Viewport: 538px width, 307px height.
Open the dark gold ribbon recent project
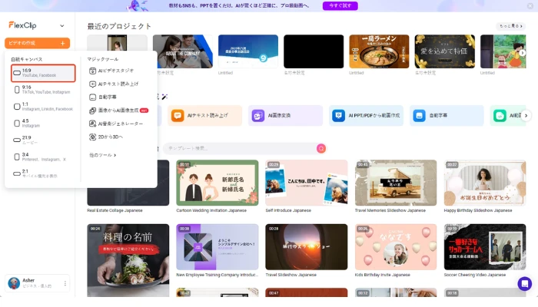point(445,51)
